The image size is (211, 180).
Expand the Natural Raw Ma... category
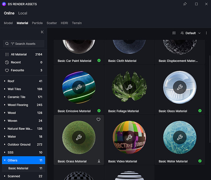click(x=5, y=129)
